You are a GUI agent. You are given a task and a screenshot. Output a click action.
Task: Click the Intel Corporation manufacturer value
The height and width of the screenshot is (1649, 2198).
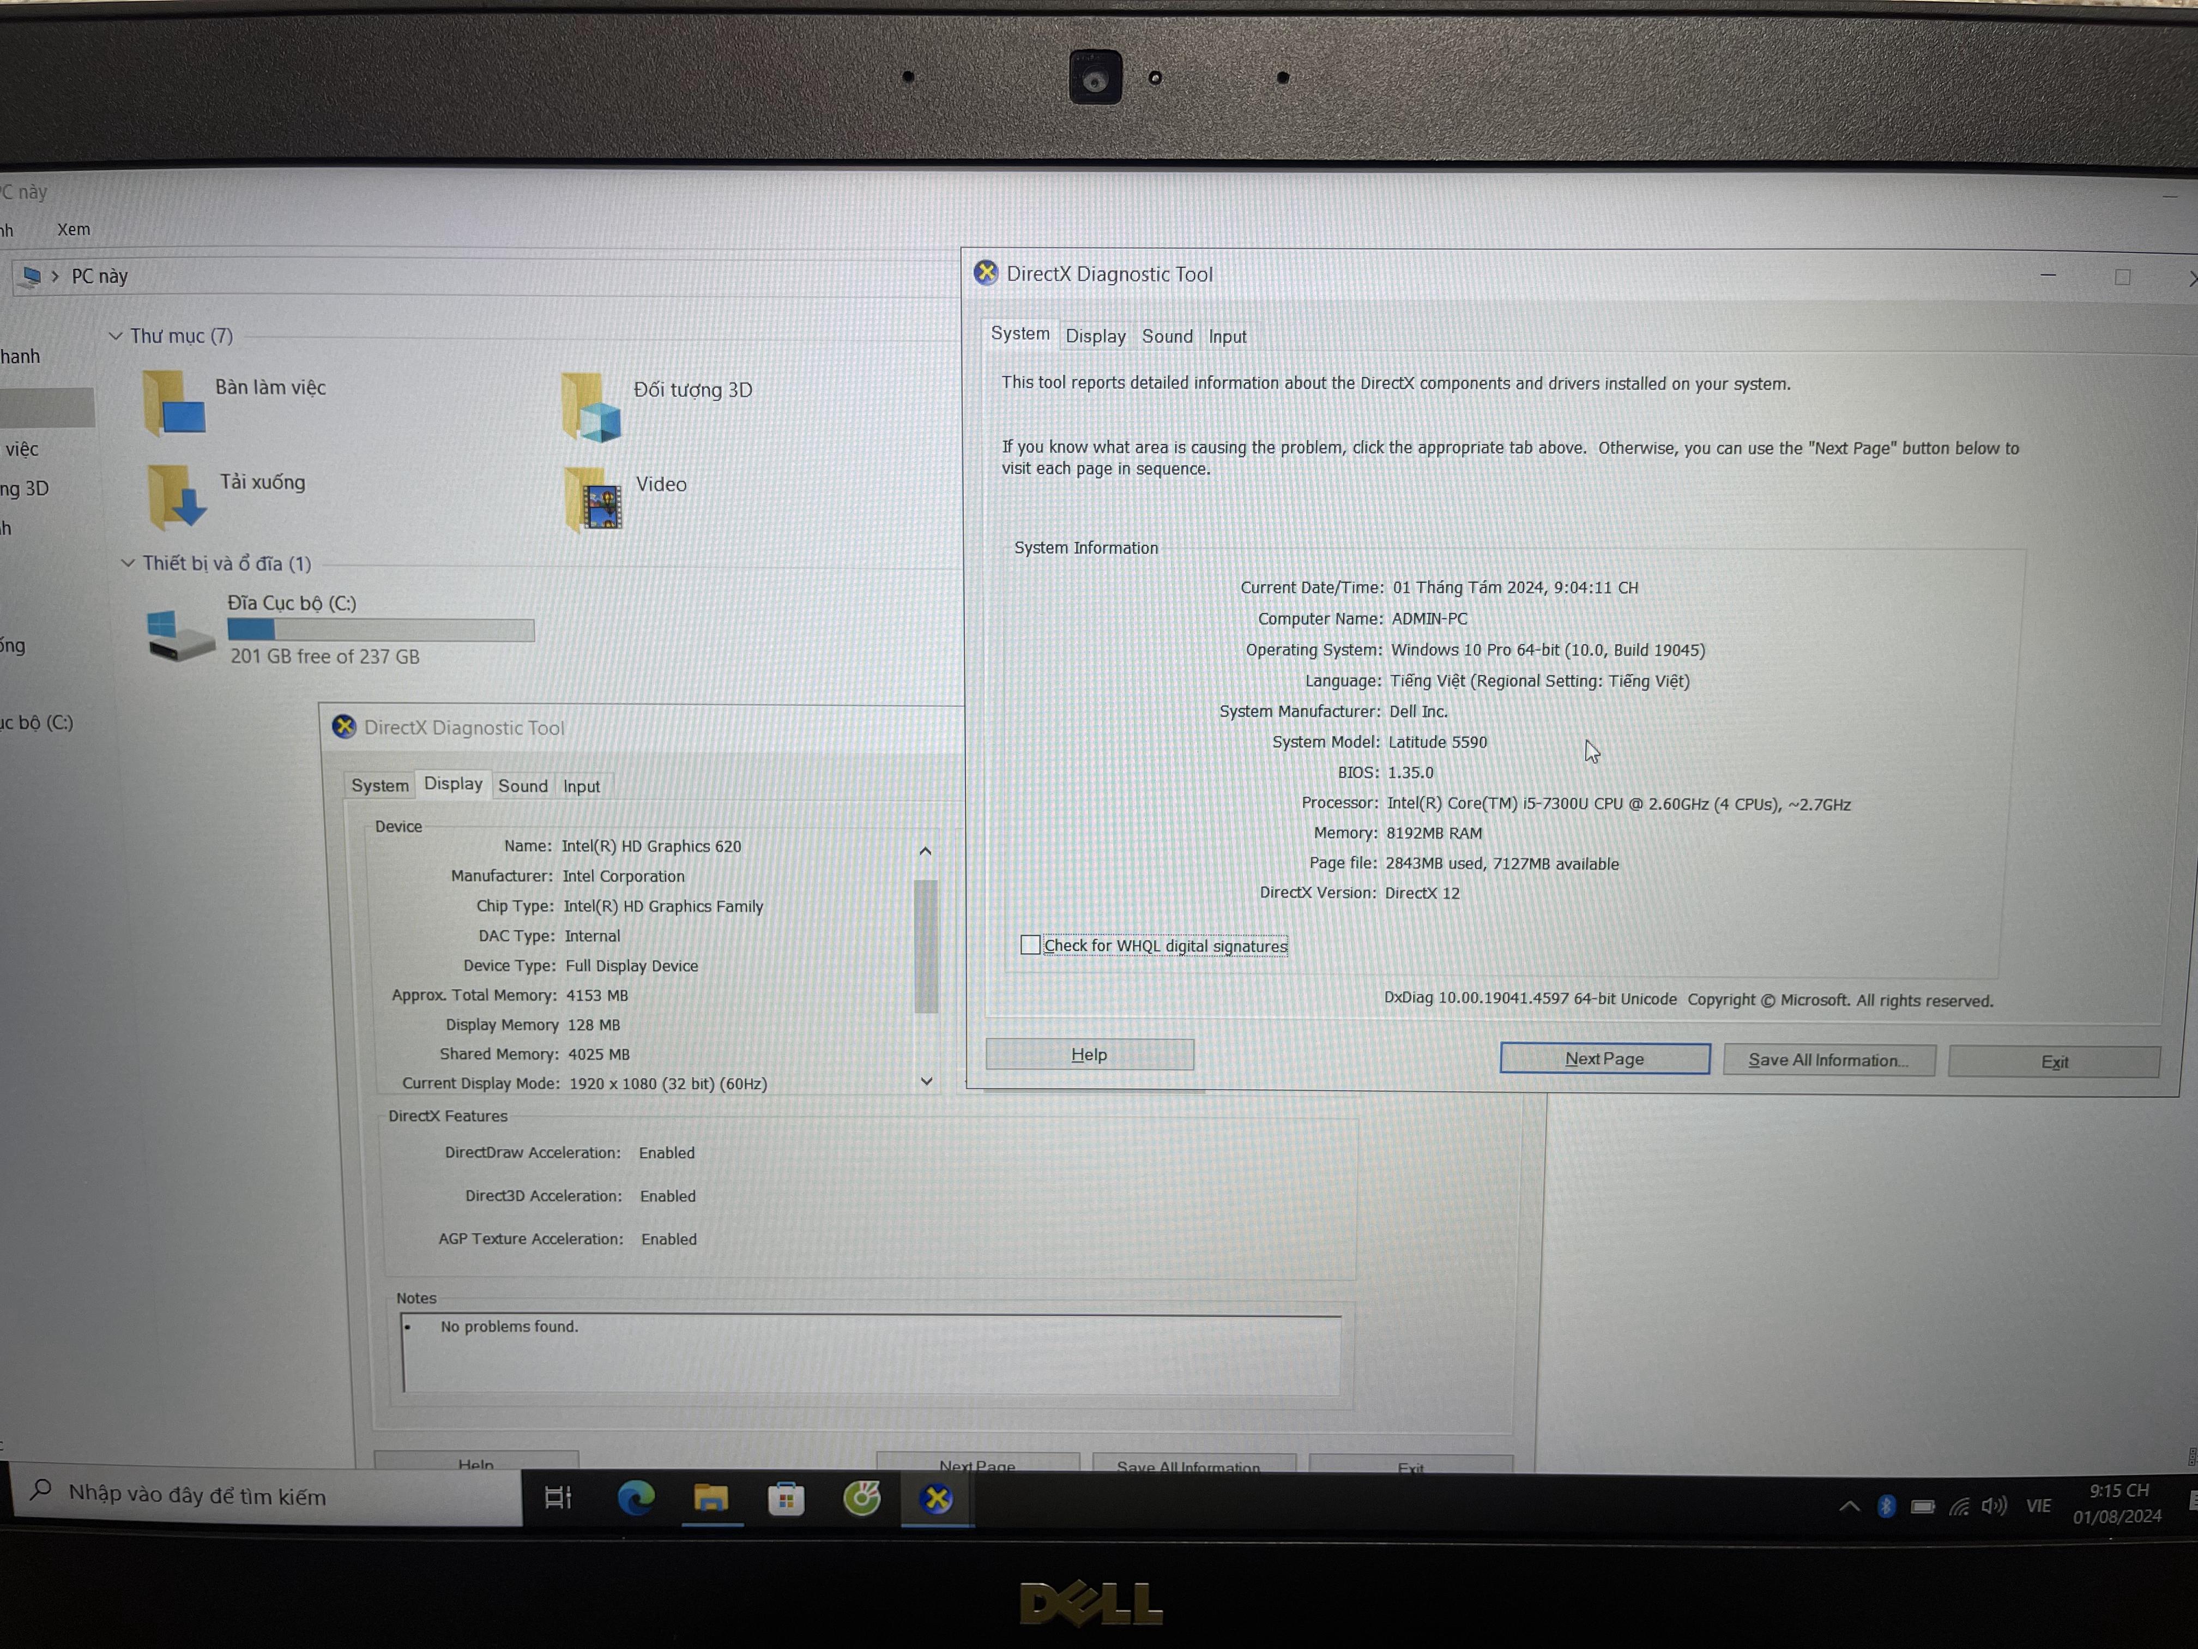pyautogui.click(x=623, y=876)
